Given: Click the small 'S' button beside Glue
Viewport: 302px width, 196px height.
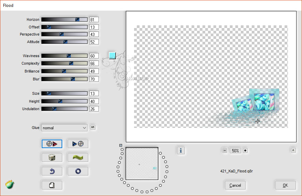Looking at the screenshot, I should coord(93,127).
